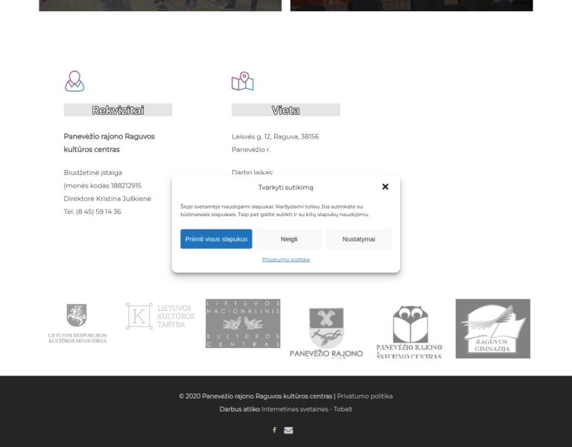Click the © 2020 Panevėžio rajono Raguvos copyright text
Viewport: 572px width, 447px height.
pyautogui.click(x=255, y=396)
